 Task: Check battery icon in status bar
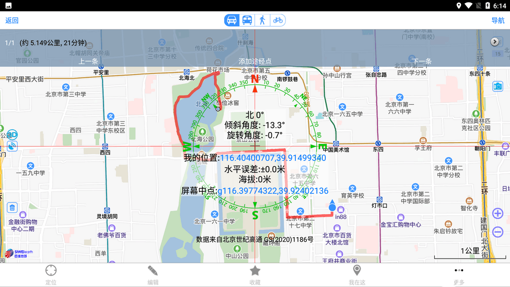(487, 5)
